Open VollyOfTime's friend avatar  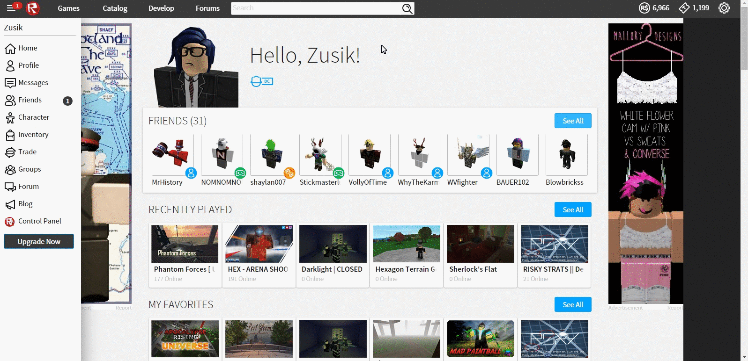(x=370, y=155)
